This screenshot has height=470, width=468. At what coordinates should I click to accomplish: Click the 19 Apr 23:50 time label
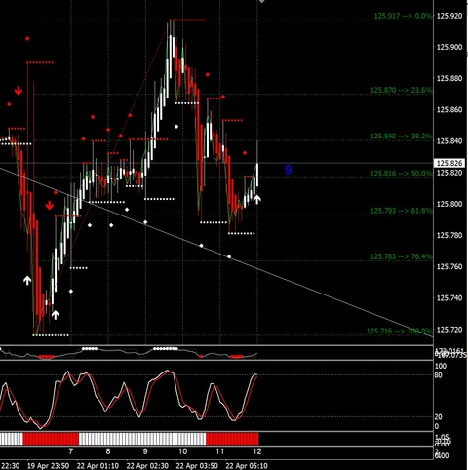[48, 466]
